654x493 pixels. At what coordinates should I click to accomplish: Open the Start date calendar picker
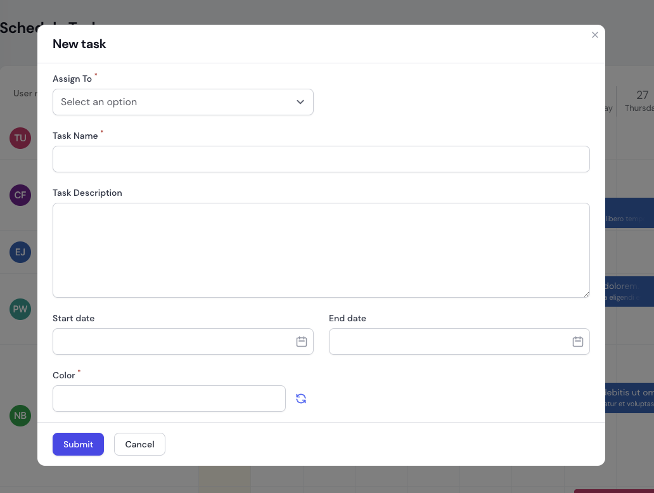tap(302, 342)
